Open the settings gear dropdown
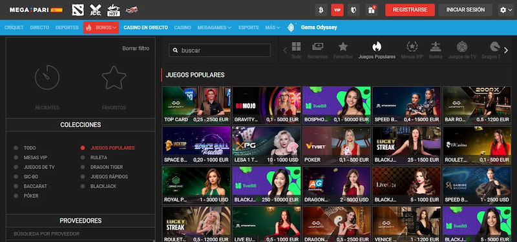The image size is (517, 242). [505, 10]
